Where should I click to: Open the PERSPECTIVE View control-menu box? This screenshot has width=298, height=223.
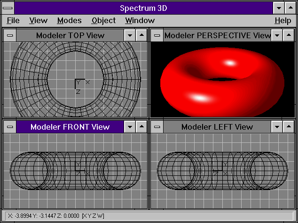click(157, 35)
